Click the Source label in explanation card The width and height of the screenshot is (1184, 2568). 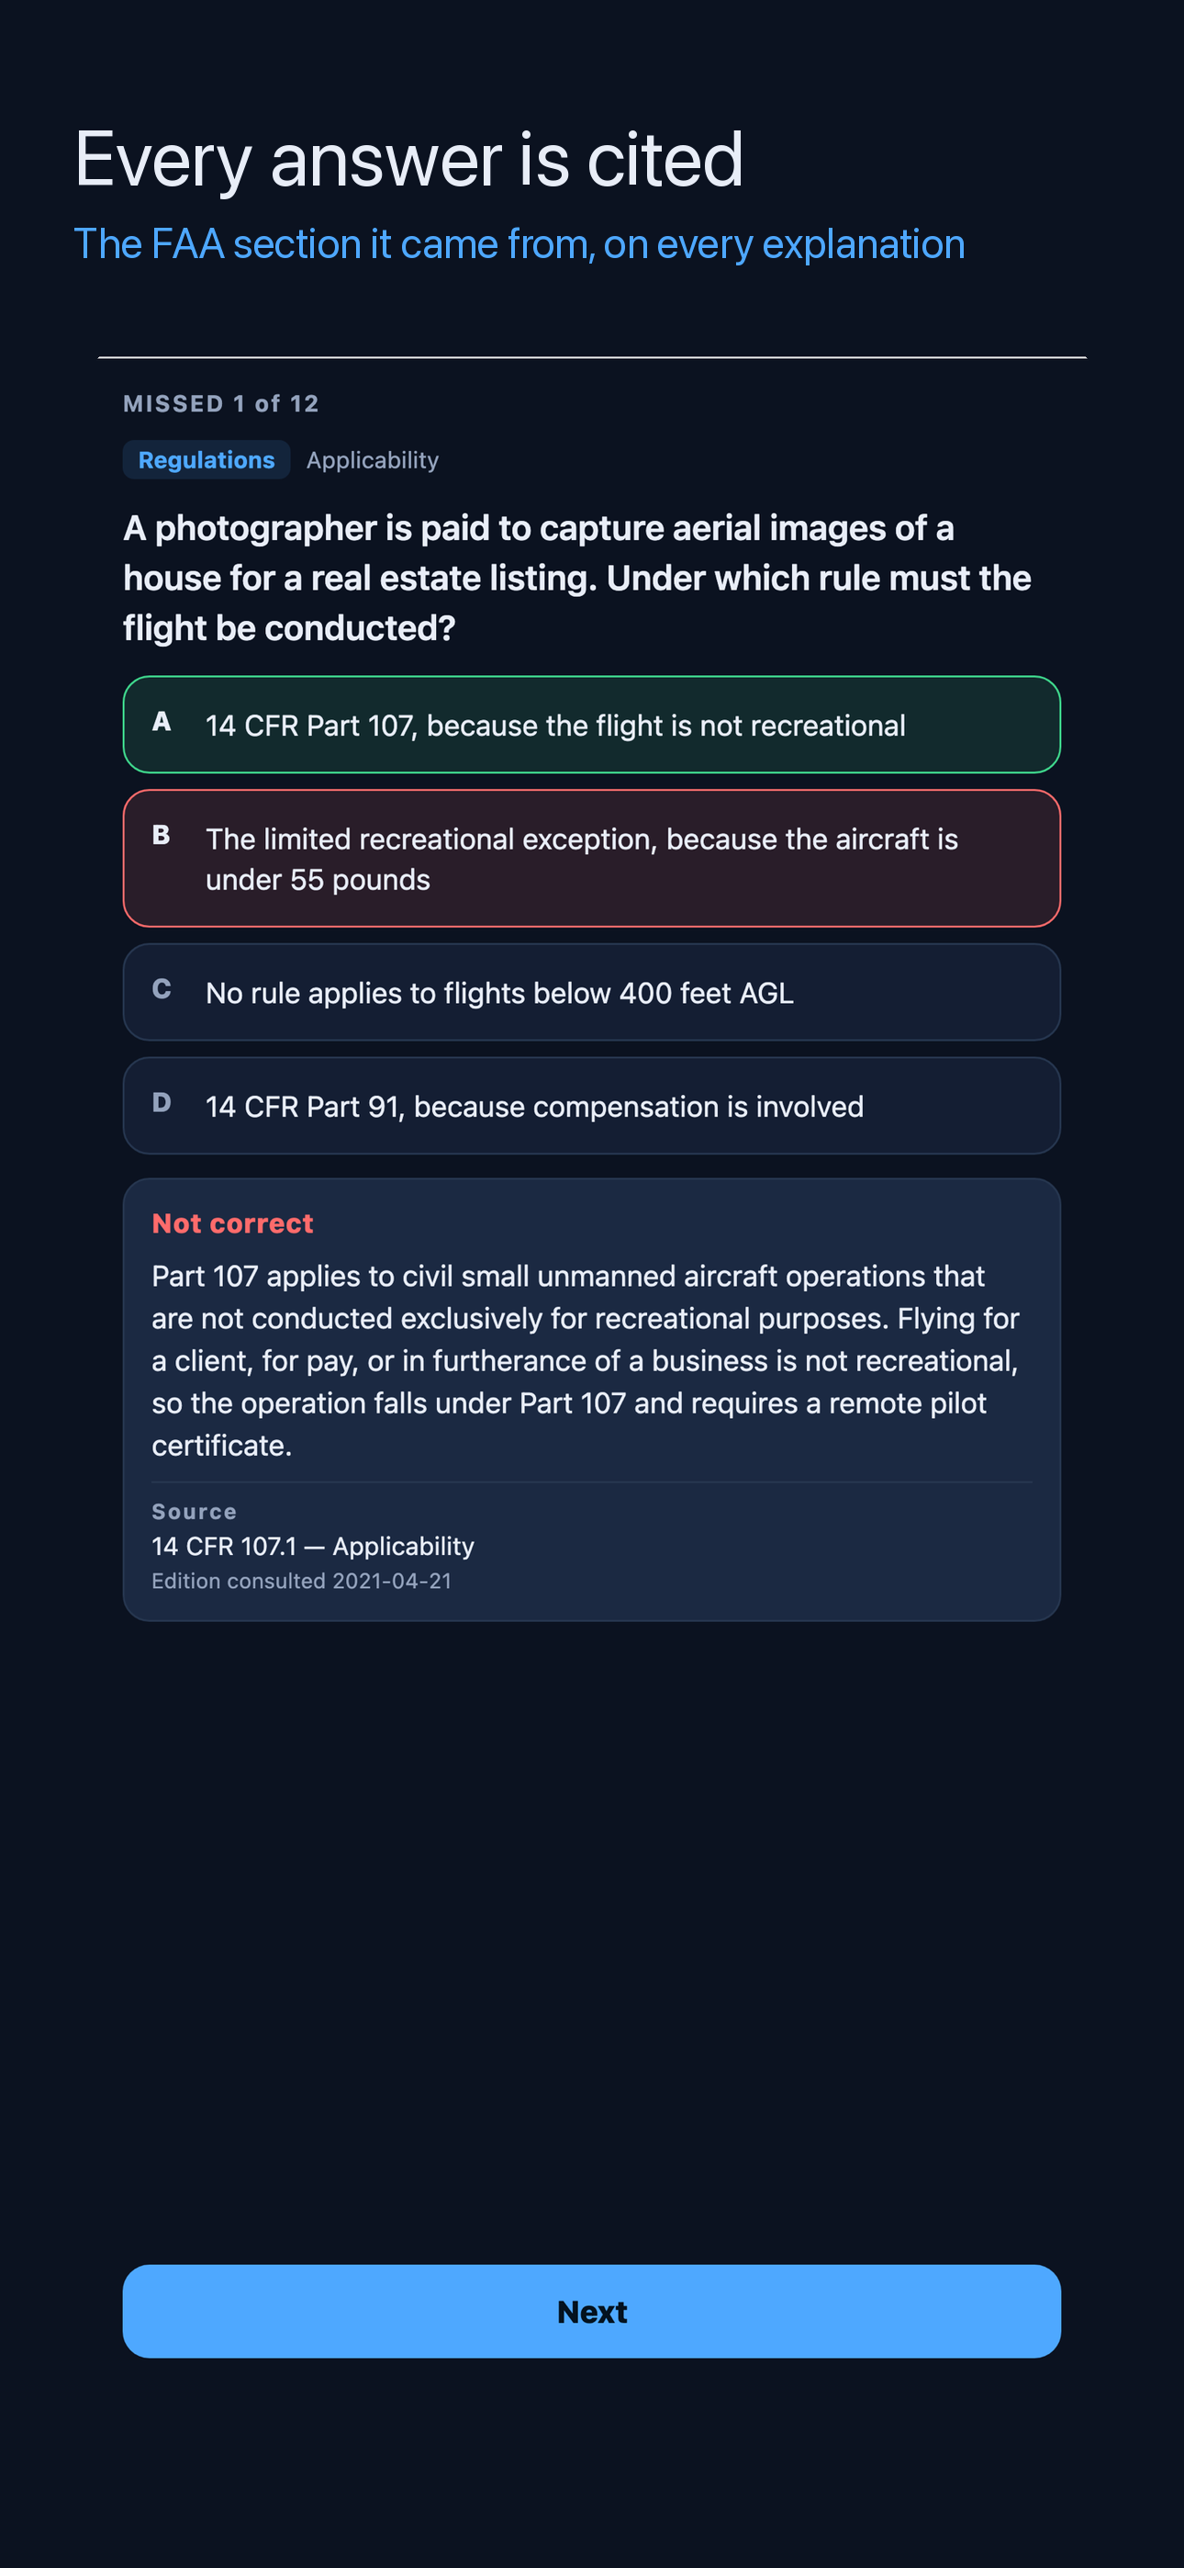(x=195, y=1511)
